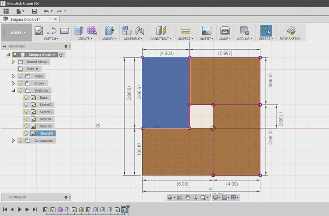Click the File document icon
The width and height of the screenshot is (329, 216).
pos(19,11)
